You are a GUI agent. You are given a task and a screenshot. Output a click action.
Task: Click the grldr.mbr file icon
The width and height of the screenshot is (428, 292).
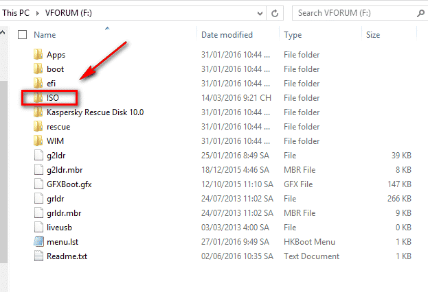coord(38,213)
